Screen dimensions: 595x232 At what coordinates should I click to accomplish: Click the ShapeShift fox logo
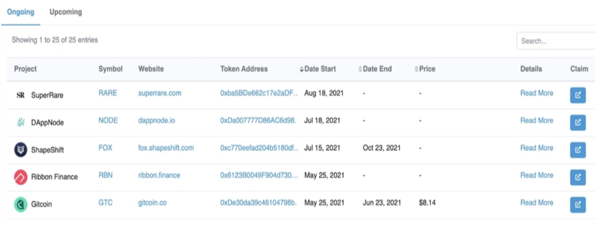20,150
